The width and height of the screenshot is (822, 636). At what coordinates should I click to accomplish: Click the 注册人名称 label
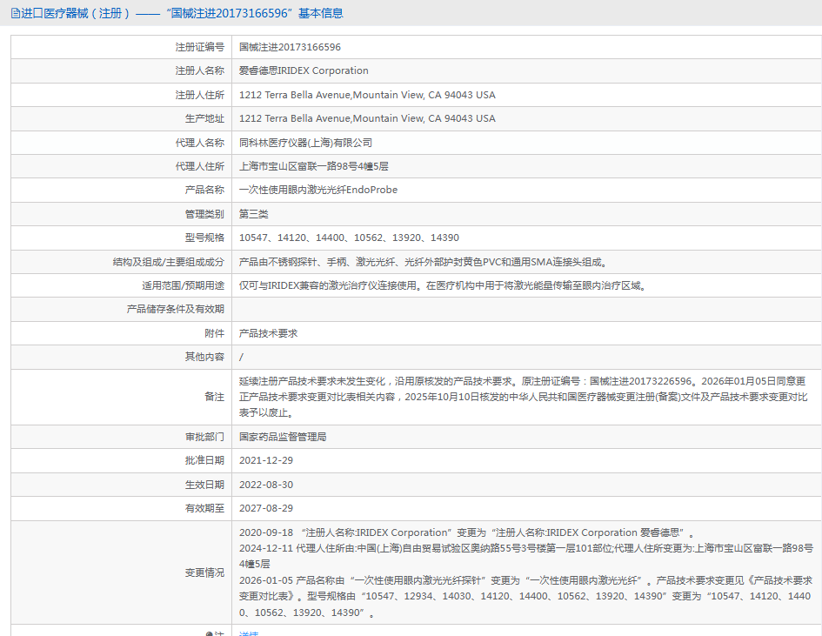click(200, 70)
